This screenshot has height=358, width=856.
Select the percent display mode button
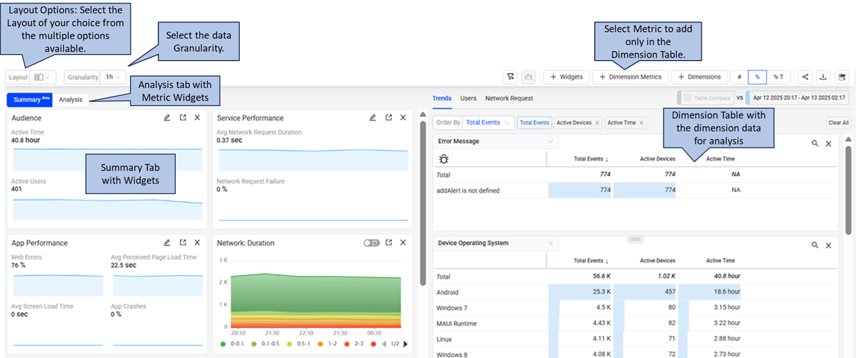757,77
